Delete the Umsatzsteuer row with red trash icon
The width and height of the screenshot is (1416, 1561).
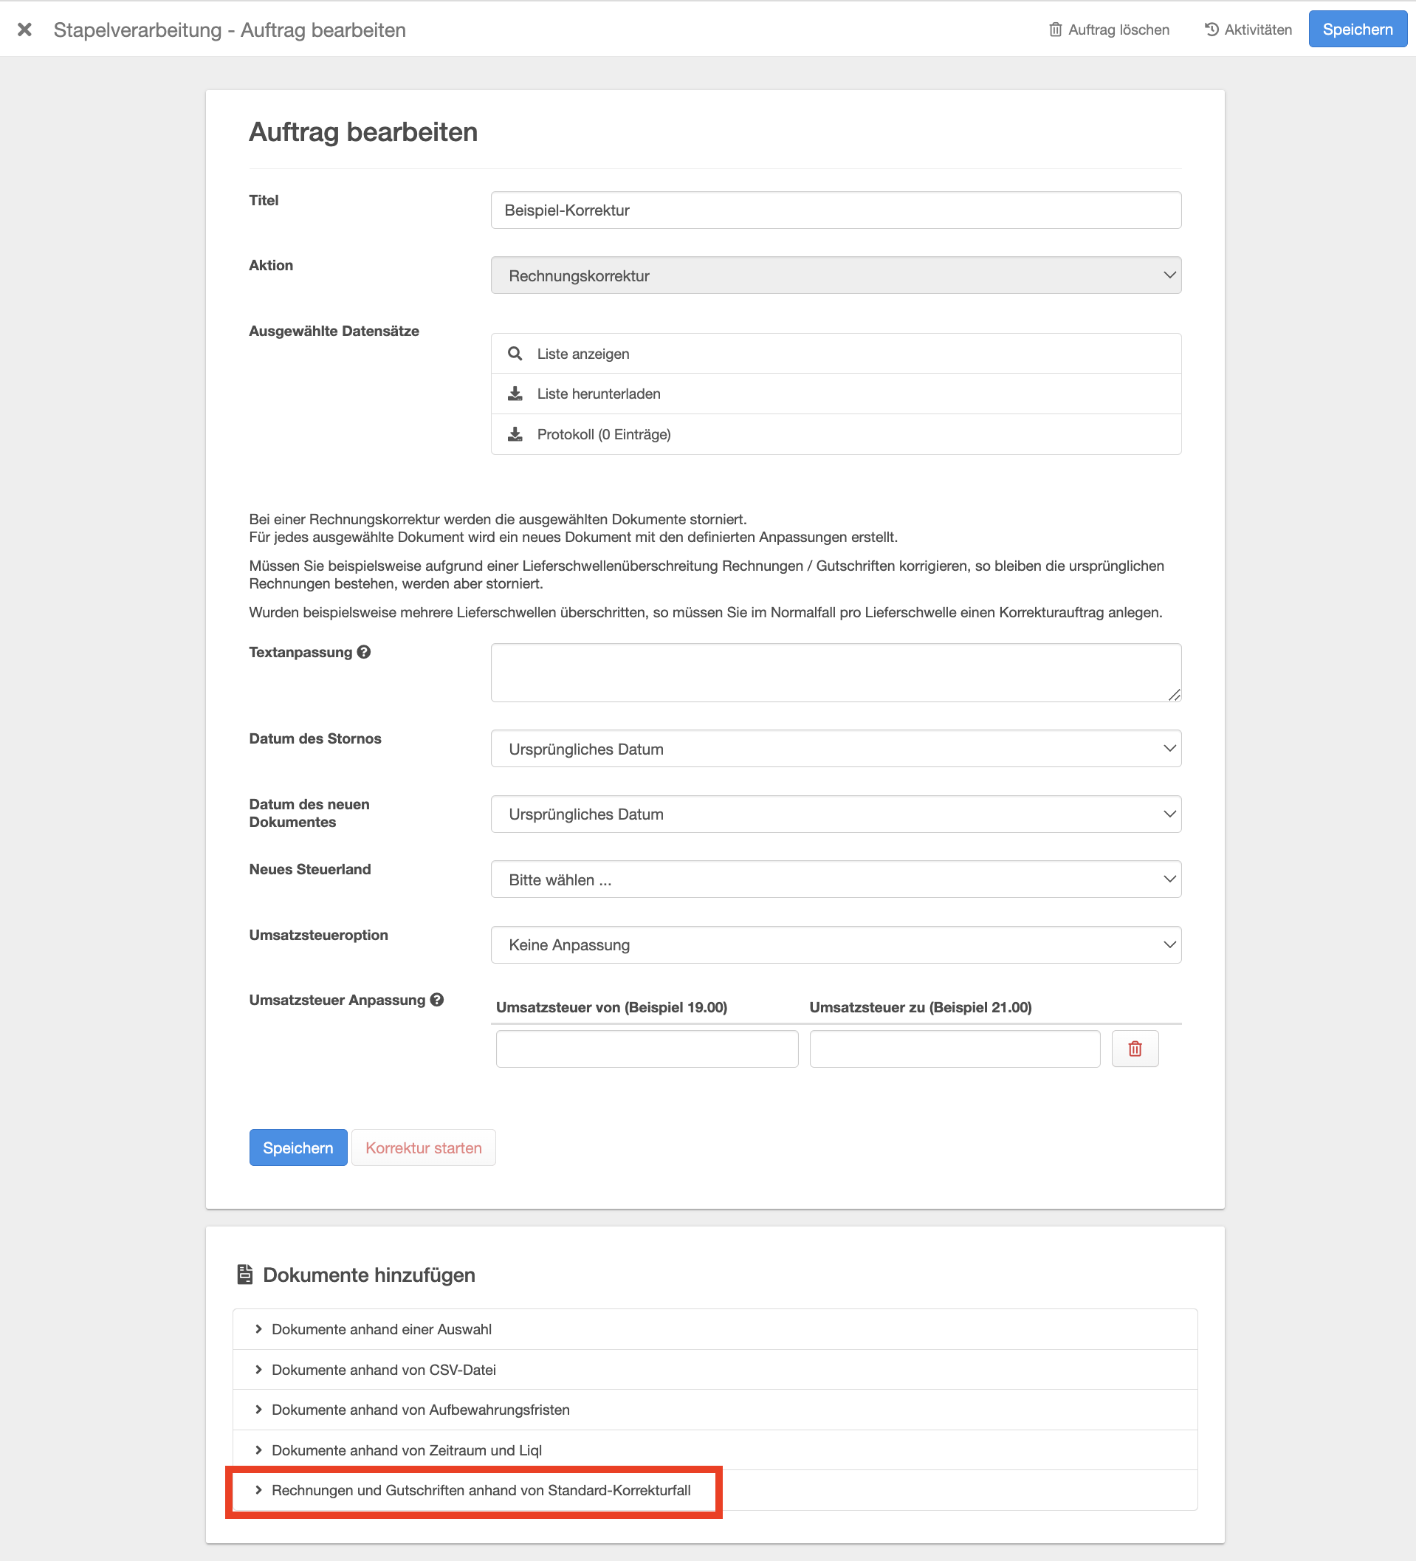point(1135,1049)
